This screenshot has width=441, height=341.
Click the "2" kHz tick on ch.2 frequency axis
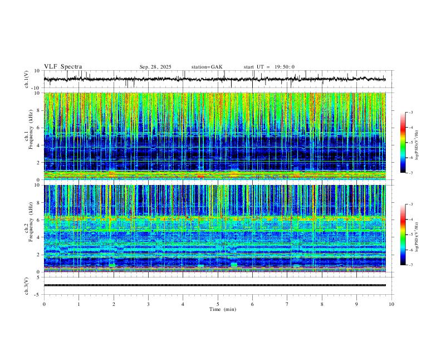[x=39, y=255]
